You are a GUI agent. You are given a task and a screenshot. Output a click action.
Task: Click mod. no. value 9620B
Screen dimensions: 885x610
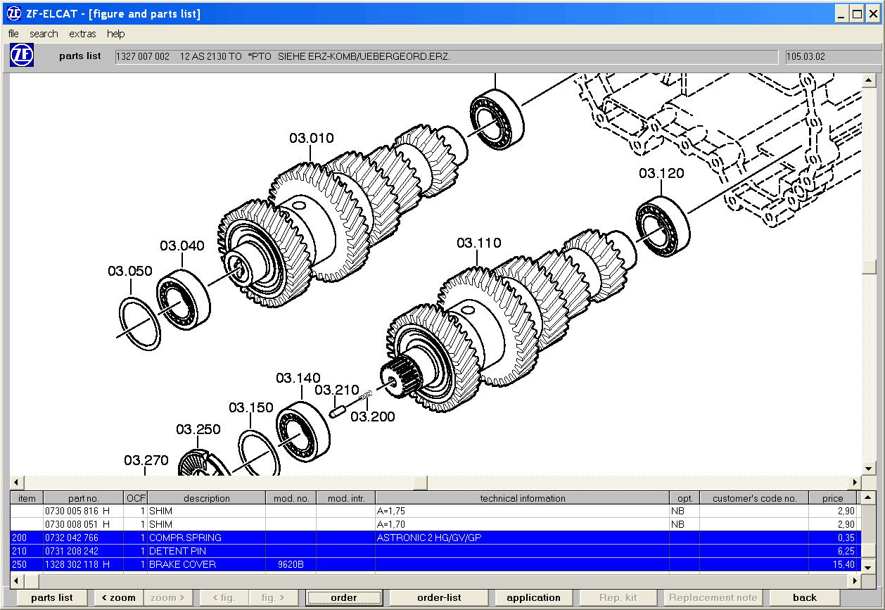[x=291, y=564]
